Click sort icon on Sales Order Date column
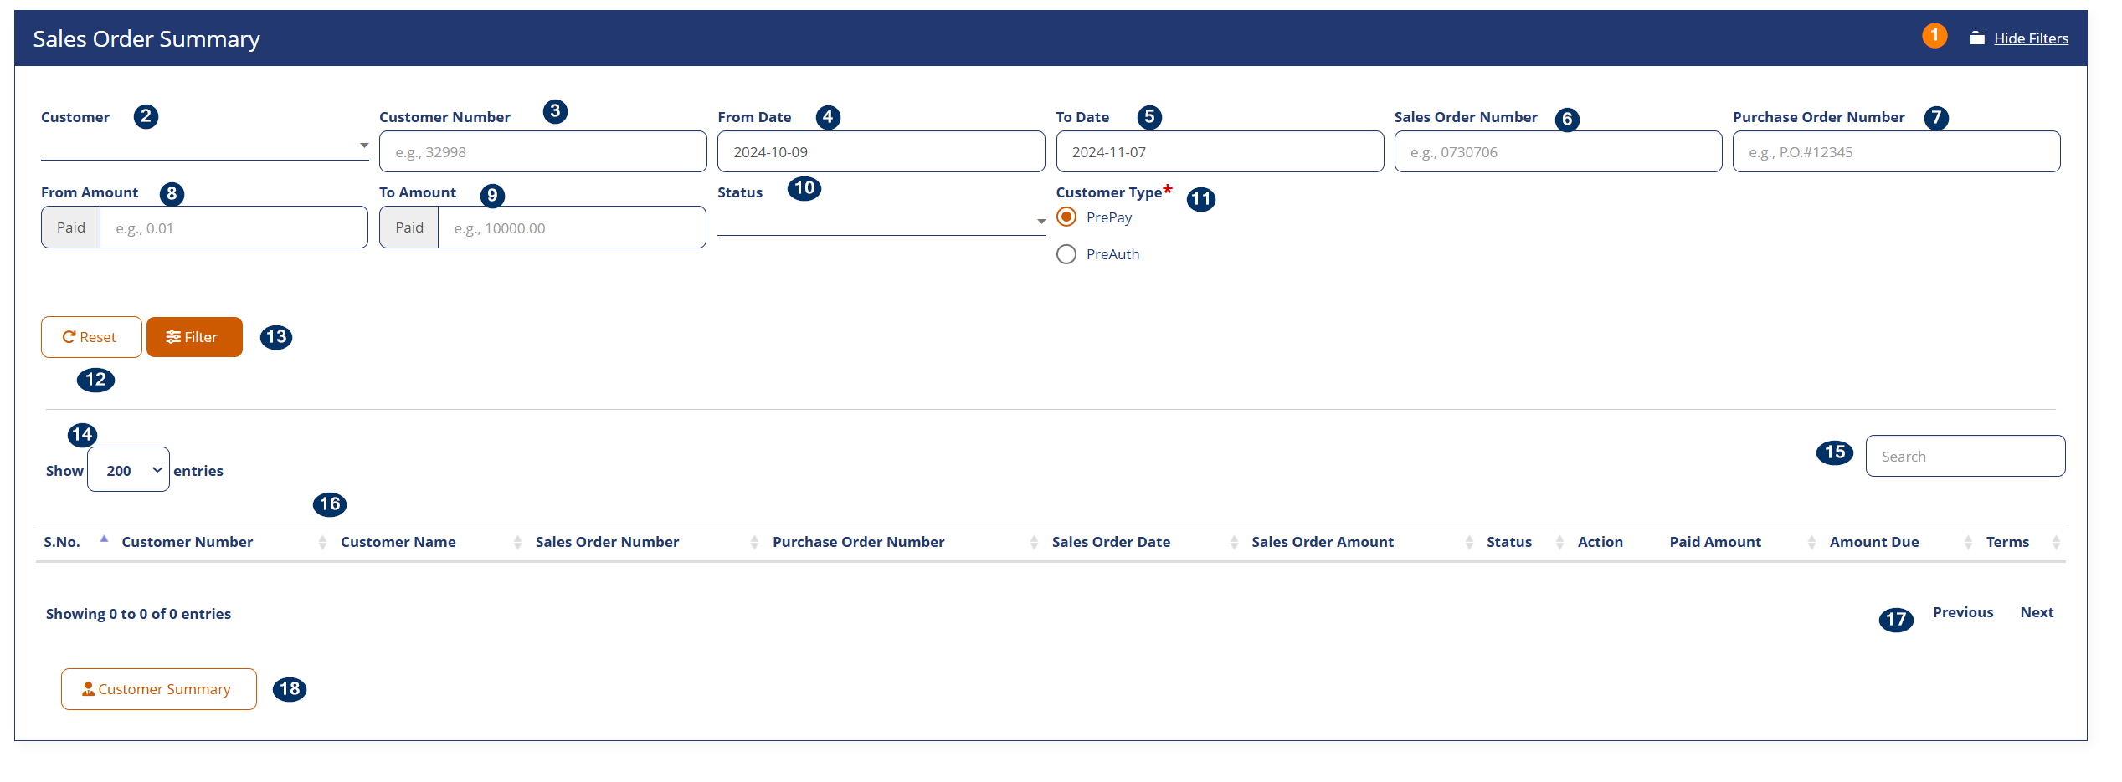 (1233, 543)
